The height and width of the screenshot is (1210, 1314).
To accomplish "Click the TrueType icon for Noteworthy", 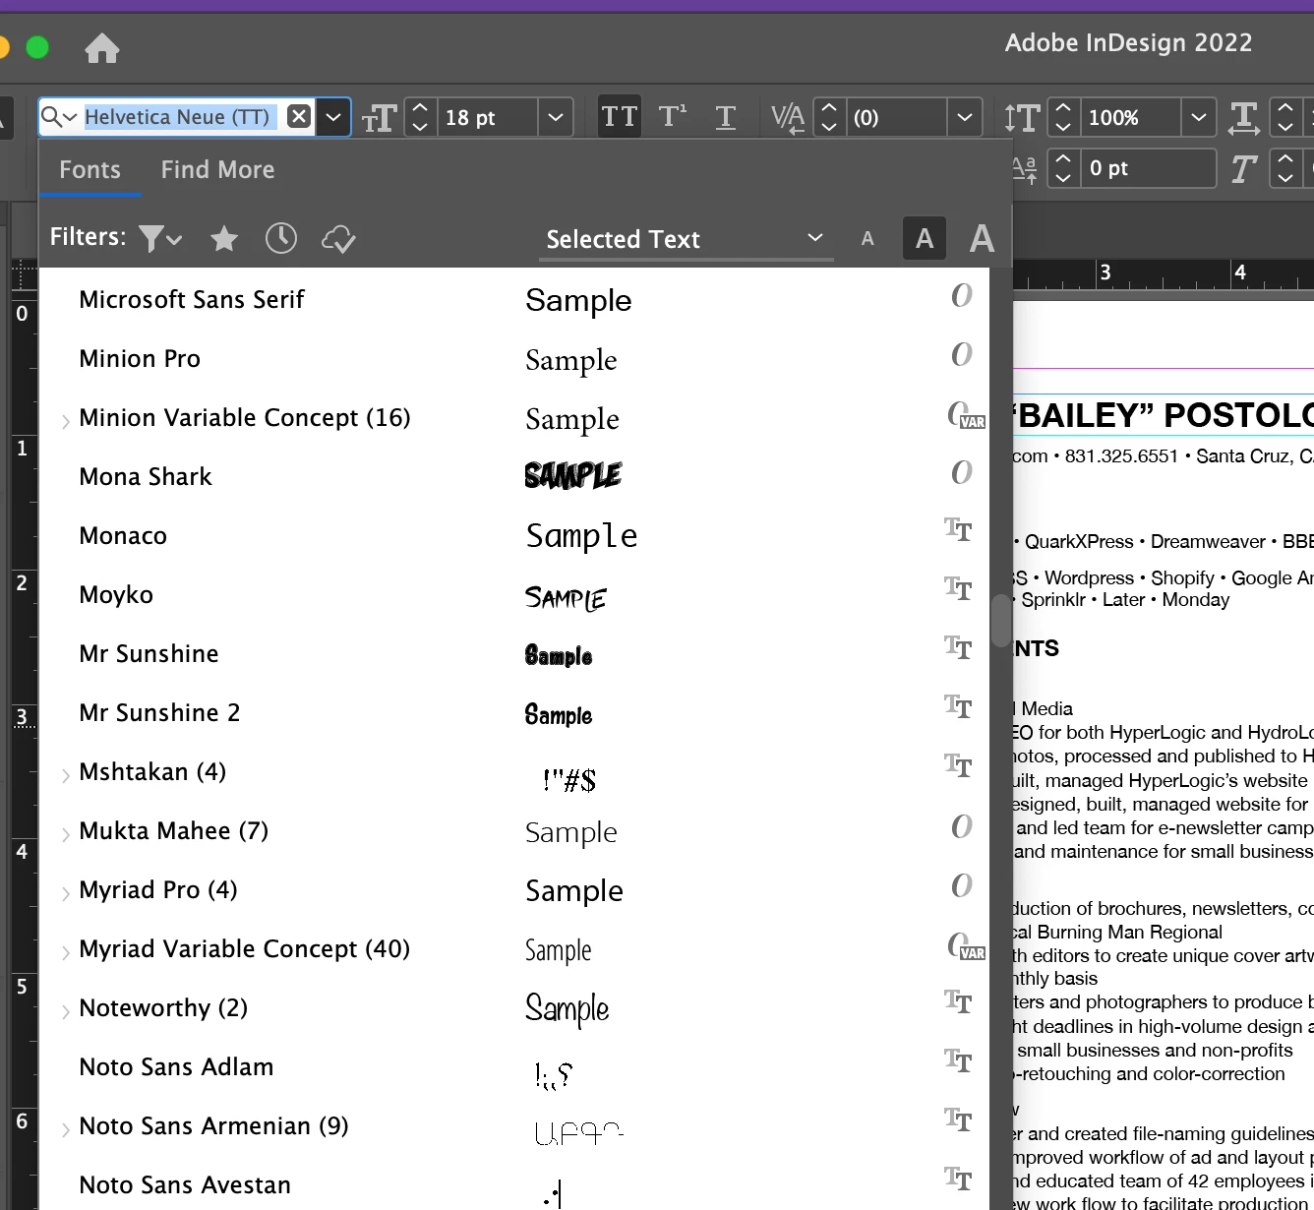I will 958,1001.
